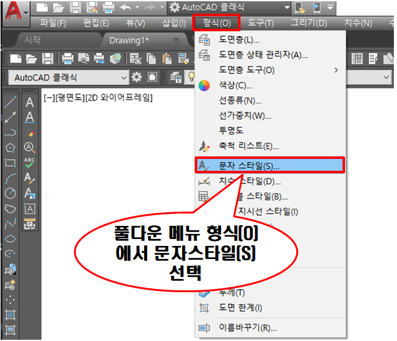Open the 도구(T) menu
397x341 pixels.
tap(260, 23)
